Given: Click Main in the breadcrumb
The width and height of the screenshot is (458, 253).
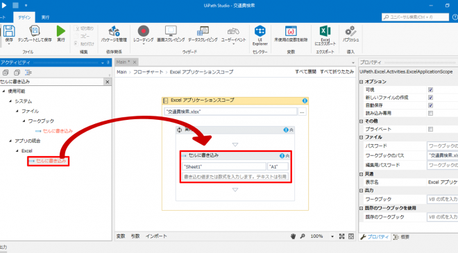Looking at the screenshot, I should pos(122,72).
